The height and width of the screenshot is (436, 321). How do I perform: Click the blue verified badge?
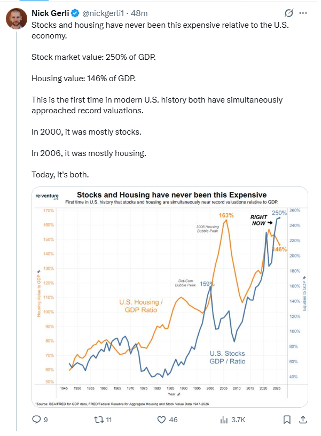pyautogui.click(x=75, y=13)
